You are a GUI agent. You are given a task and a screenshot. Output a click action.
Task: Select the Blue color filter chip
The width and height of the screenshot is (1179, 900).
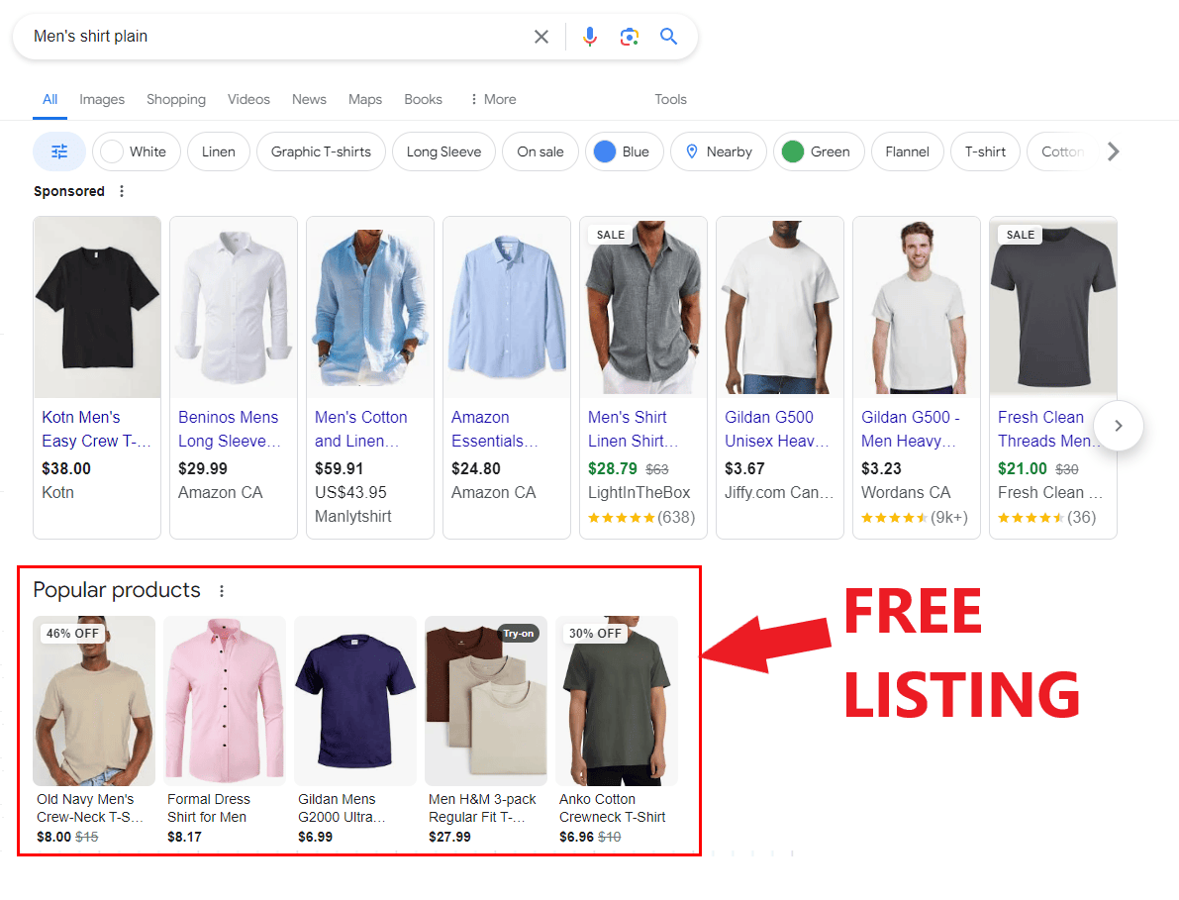624,151
